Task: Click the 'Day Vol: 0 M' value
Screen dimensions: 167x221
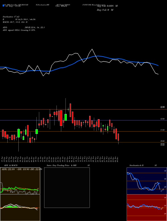Action: click(105, 10)
